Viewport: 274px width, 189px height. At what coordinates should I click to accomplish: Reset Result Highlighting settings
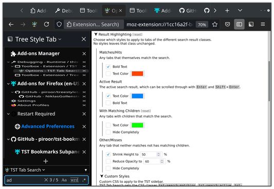137,34
